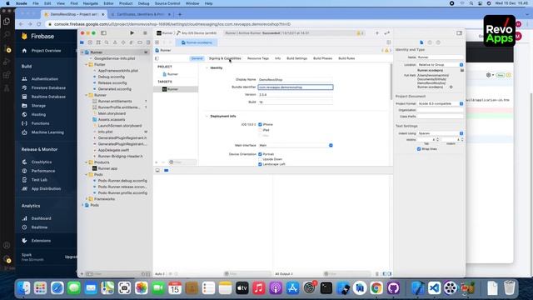Reload the Chrome page
The image size is (533, 300).
coord(39,24)
